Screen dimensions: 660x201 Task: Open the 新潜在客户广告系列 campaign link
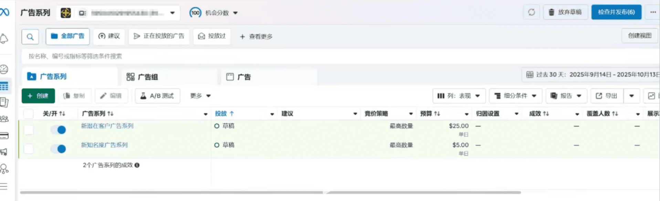(107, 126)
